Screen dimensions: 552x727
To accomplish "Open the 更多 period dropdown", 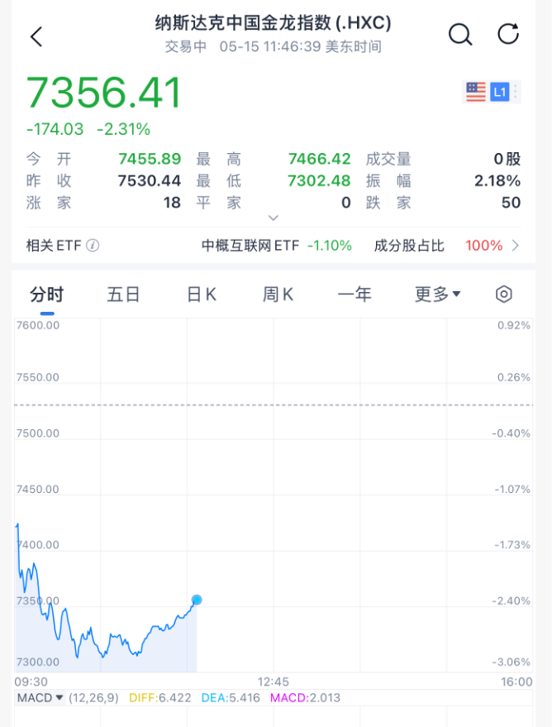I will click(437, 294).
